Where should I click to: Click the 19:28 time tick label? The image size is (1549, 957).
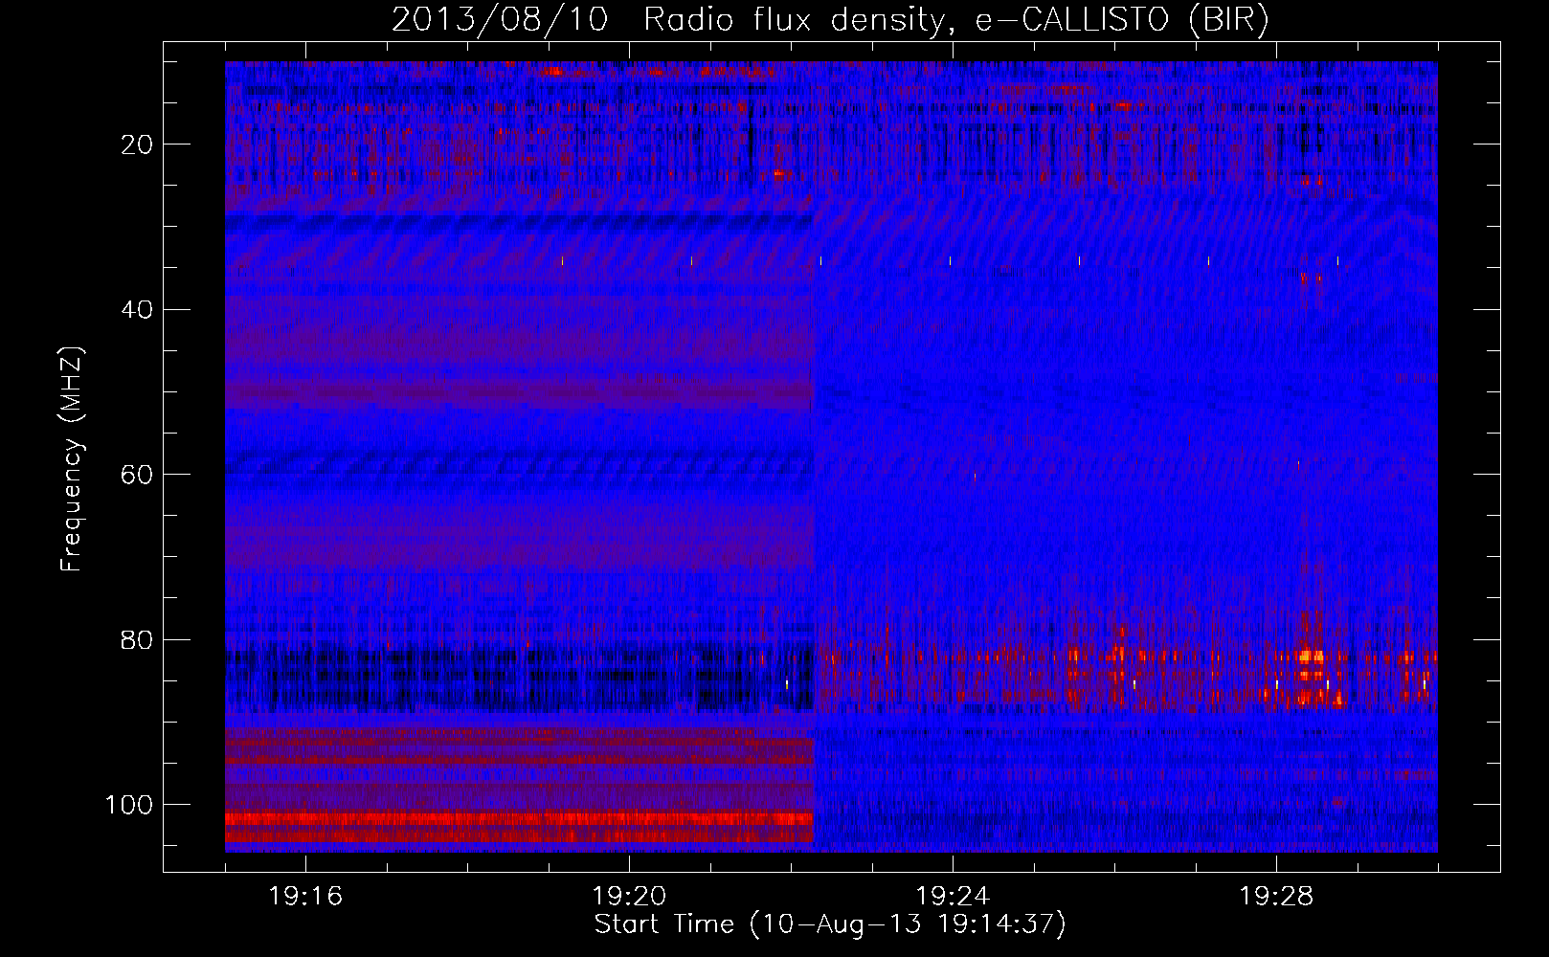point(1276,897)
